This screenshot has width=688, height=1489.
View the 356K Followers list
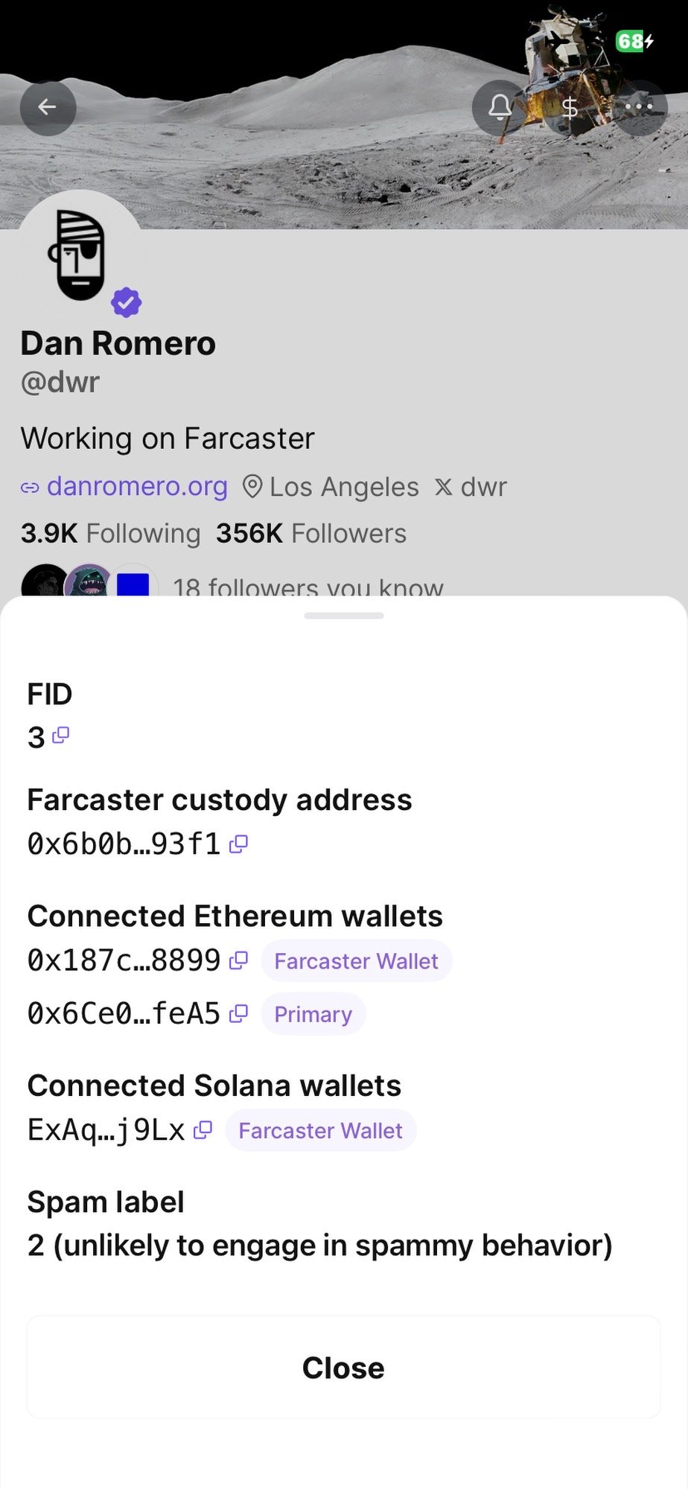coord(311,533)
